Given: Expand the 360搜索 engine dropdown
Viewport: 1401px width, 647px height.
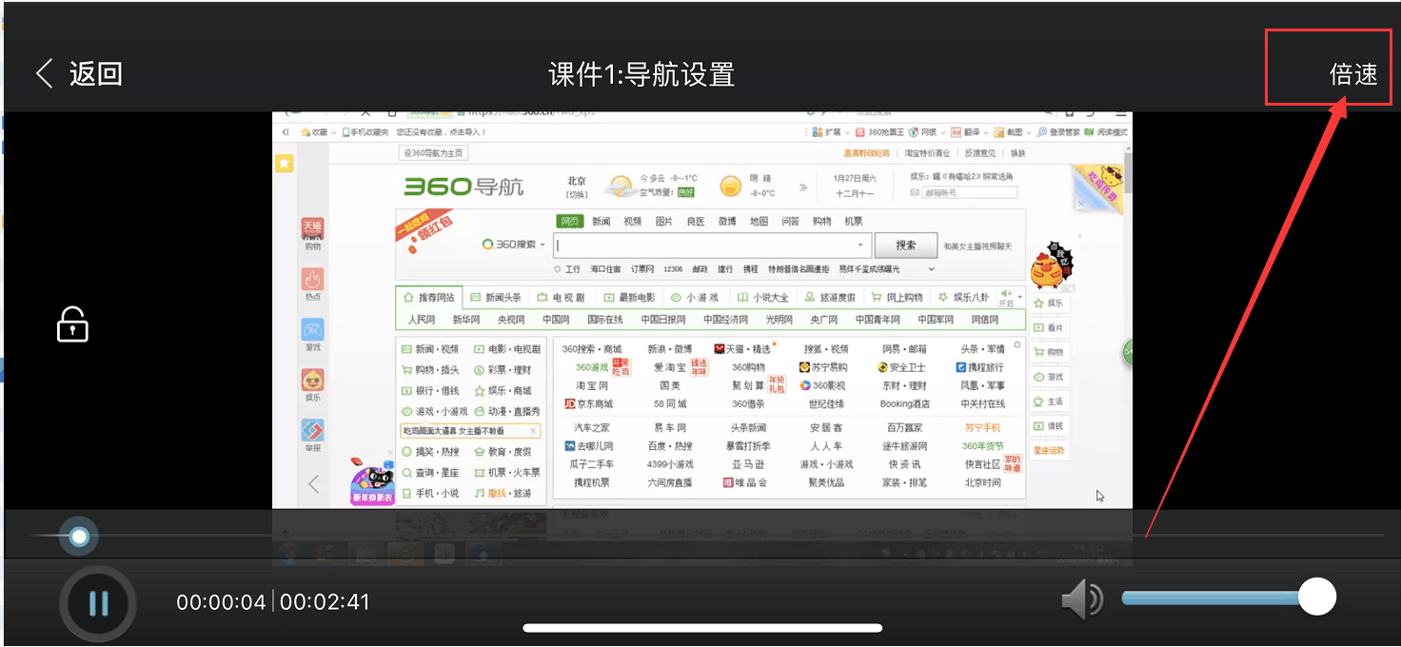Looking at the screenshot, I should pyautogui.click(x=515, y=245).
